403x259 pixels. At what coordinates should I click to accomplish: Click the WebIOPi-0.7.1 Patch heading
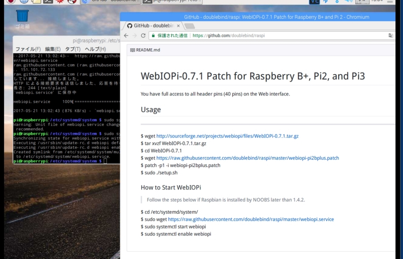pyautogui.click(x=253, y=76)
